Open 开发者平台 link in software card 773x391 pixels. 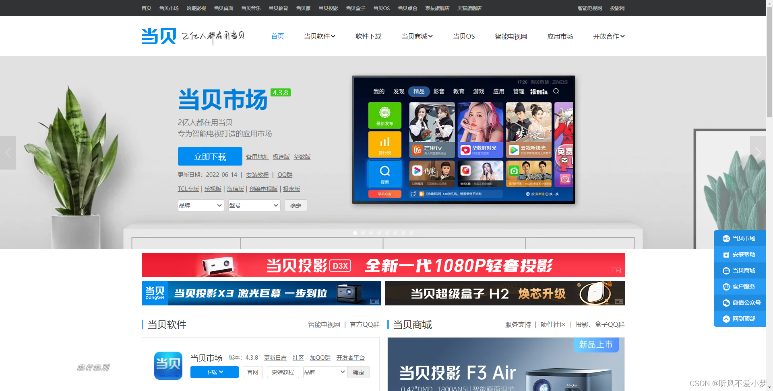tap(350, 358)
